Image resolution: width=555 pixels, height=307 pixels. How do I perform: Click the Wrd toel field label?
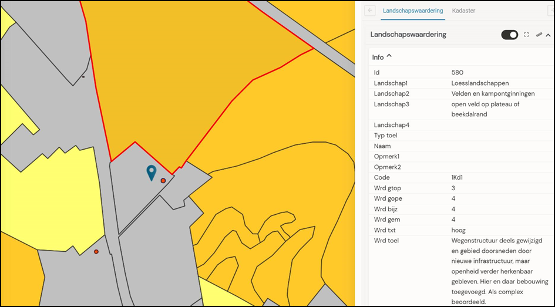pyautogui.click(x=386, y=241)
